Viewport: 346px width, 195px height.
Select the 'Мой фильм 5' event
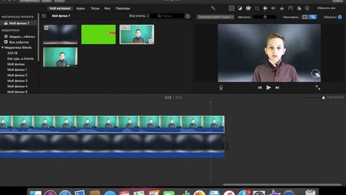[x=17, y=92]
